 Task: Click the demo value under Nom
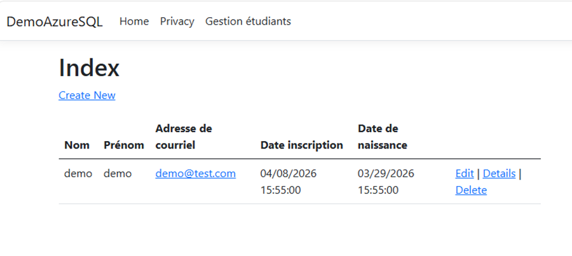(x=78, y=173)
